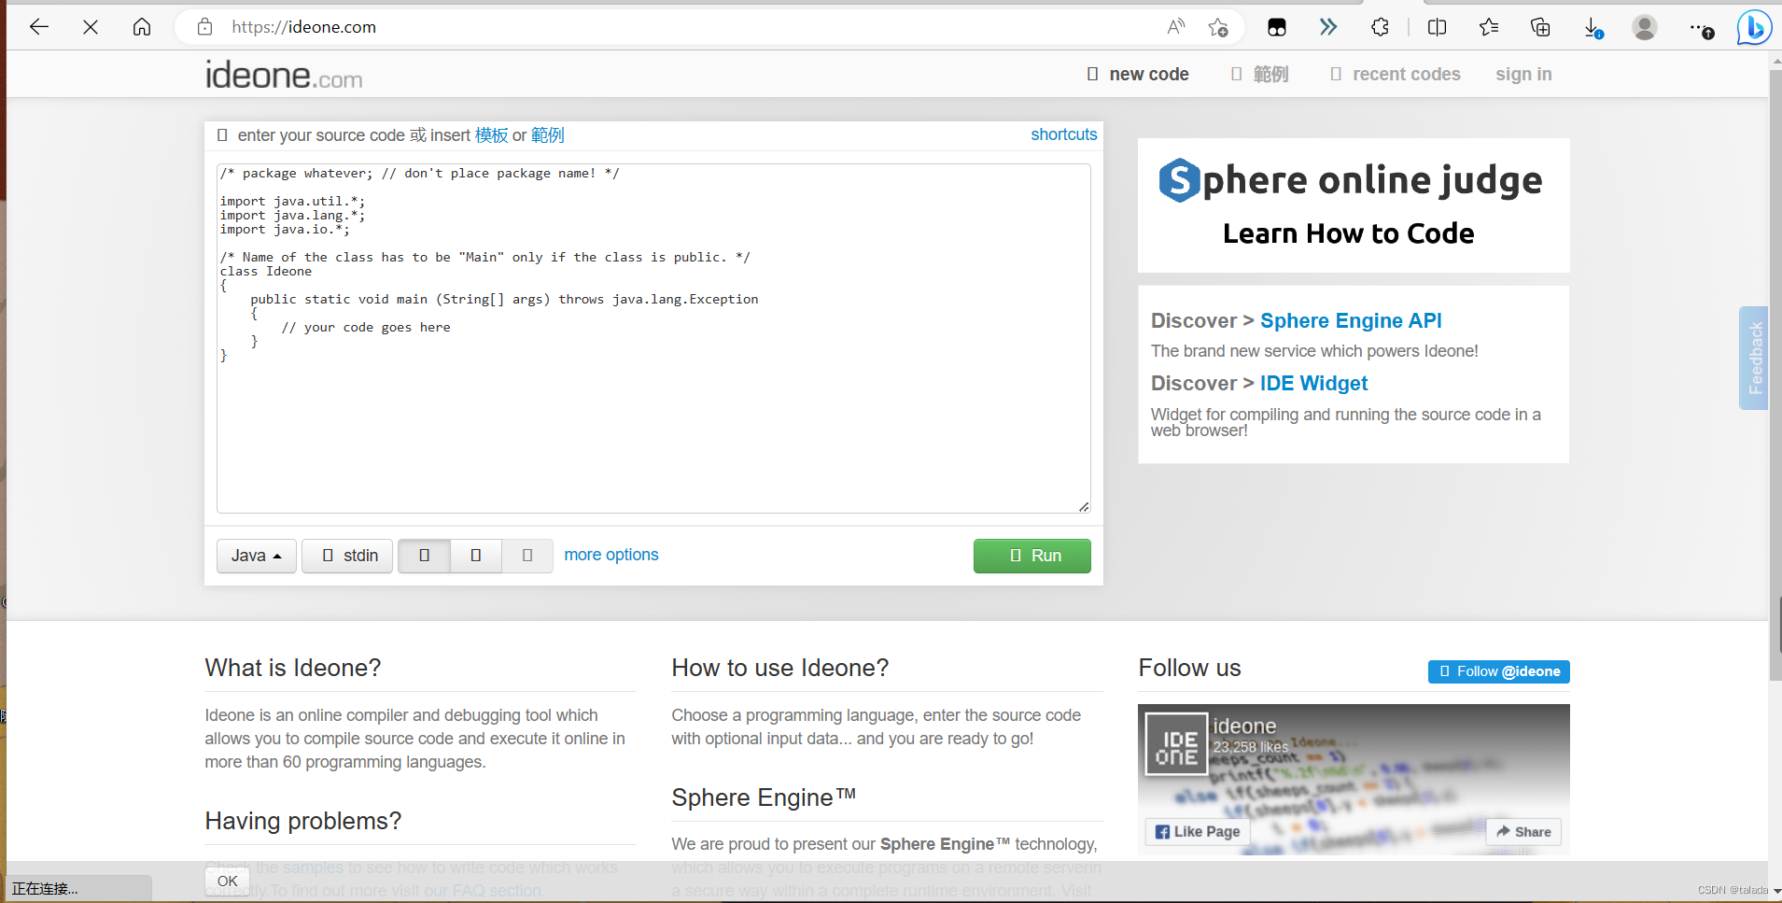
Task: Open the Bing sidebar icon
Action: point(1754,27)
